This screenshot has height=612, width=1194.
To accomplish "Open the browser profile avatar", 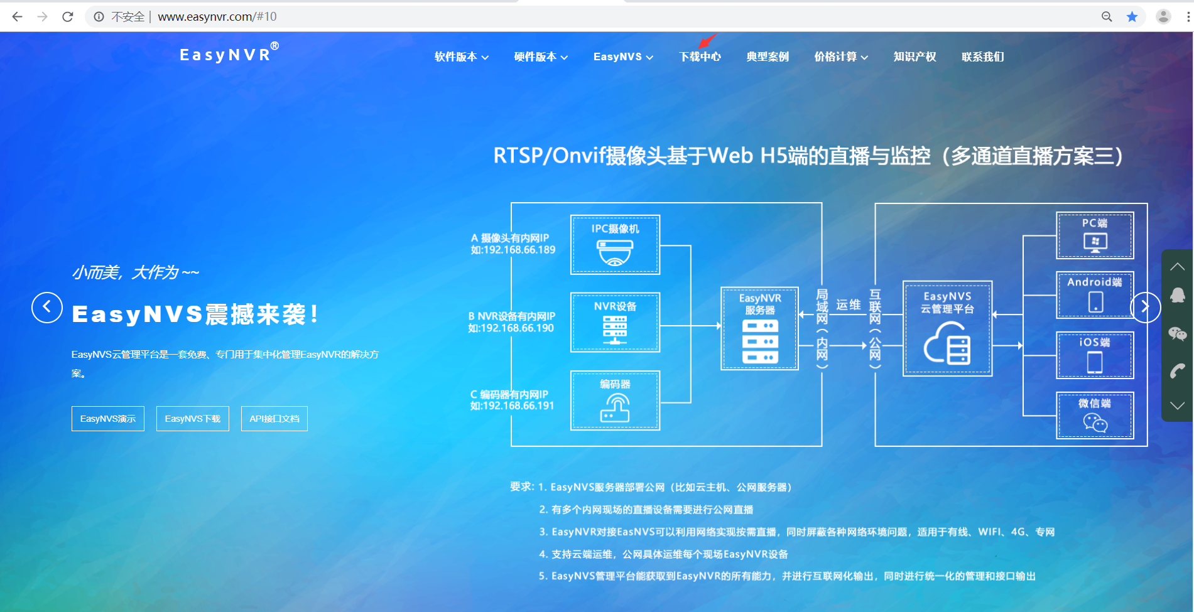I will click(x=1163, y=17).
